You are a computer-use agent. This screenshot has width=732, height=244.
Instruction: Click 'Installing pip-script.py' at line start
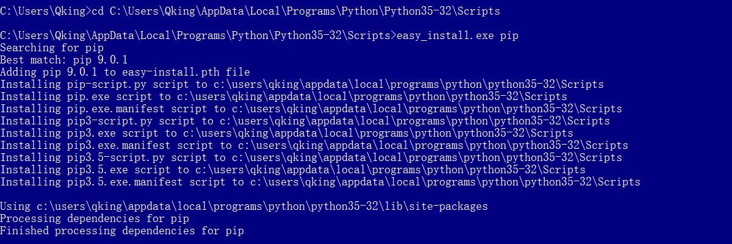[73, 84]
